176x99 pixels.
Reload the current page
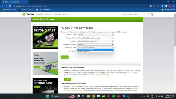coord(10,6)
